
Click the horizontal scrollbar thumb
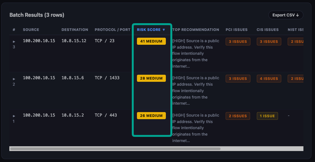tap(115, 149)
